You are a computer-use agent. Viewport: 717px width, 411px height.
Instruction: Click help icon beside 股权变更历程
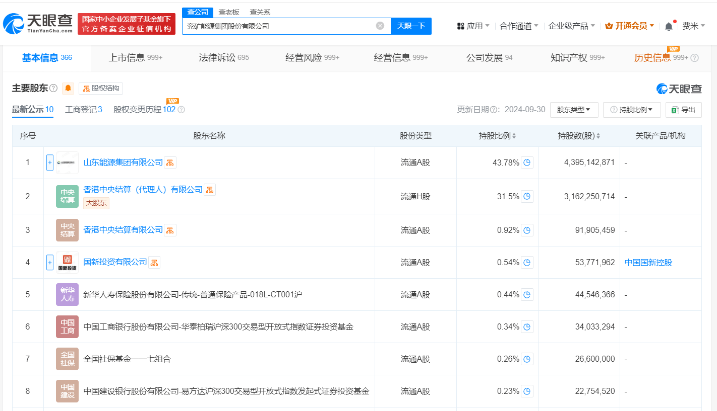pyautogui.click(x=181, y=110)
